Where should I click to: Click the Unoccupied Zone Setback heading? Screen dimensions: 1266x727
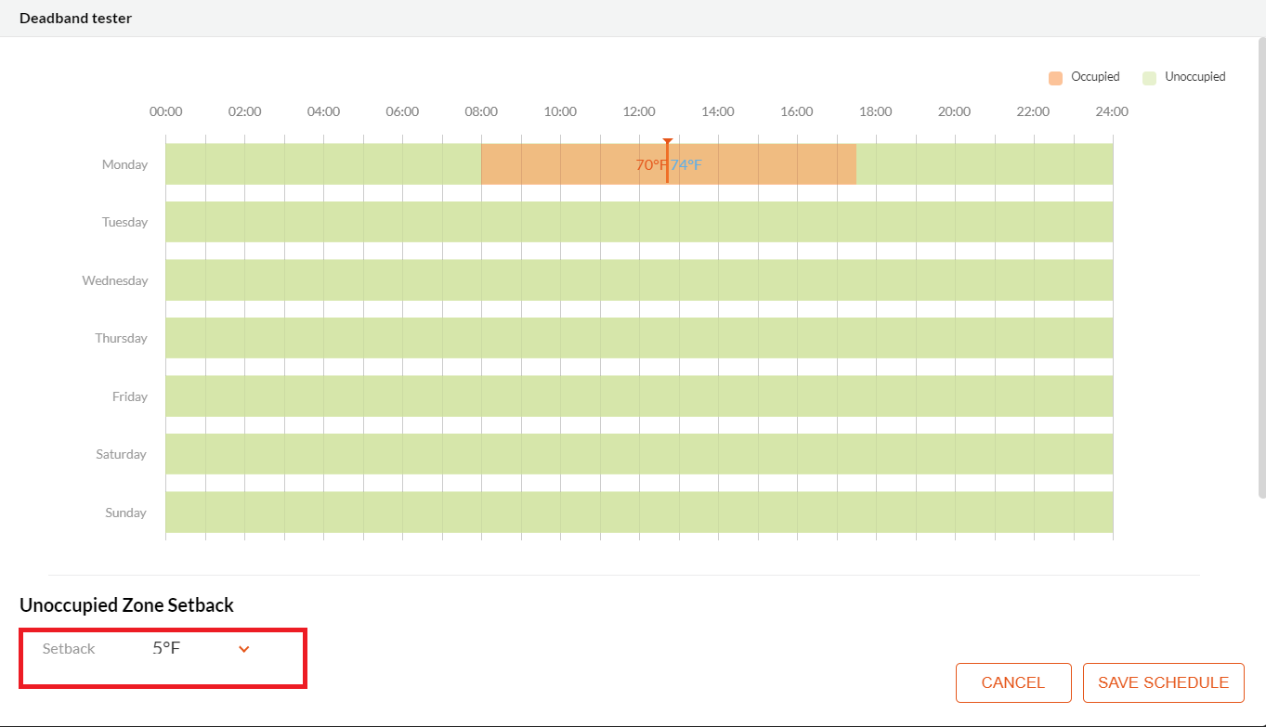125,604
